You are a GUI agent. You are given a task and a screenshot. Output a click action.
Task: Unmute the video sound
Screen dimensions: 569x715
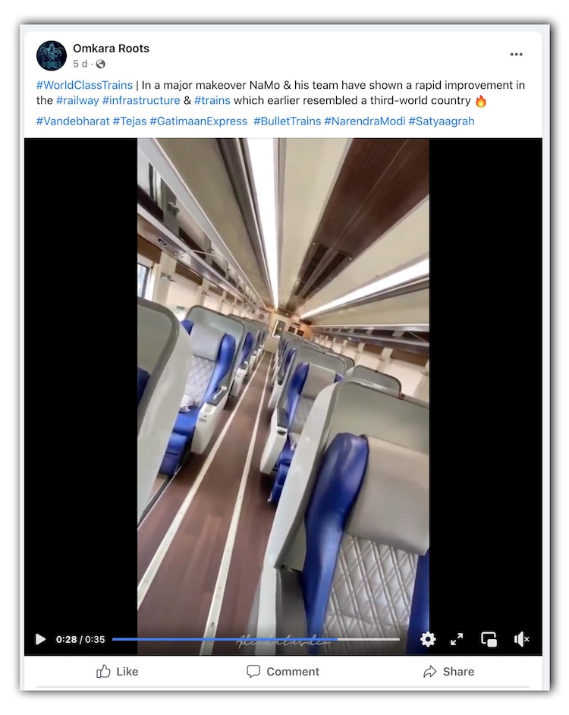[521, 639]
